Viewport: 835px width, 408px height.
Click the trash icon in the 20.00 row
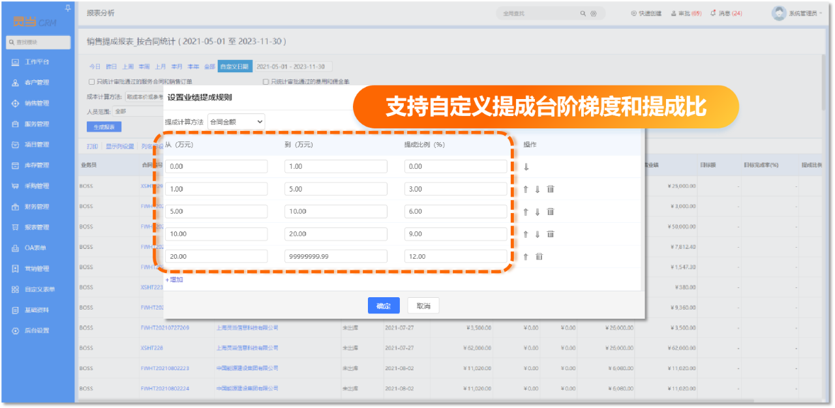coord(539,257)
